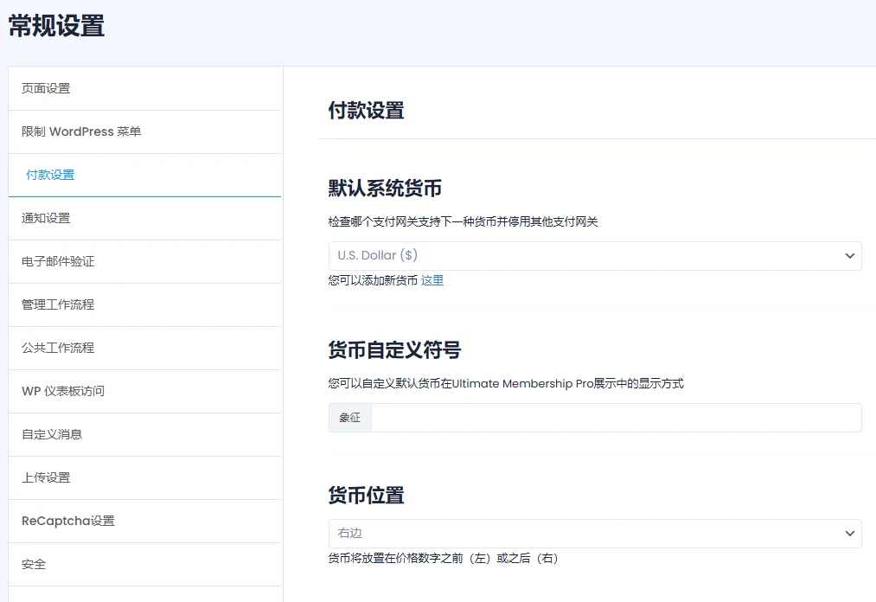Click the 常规设置 page heading
876x602 pixels.
coord(54,27)
